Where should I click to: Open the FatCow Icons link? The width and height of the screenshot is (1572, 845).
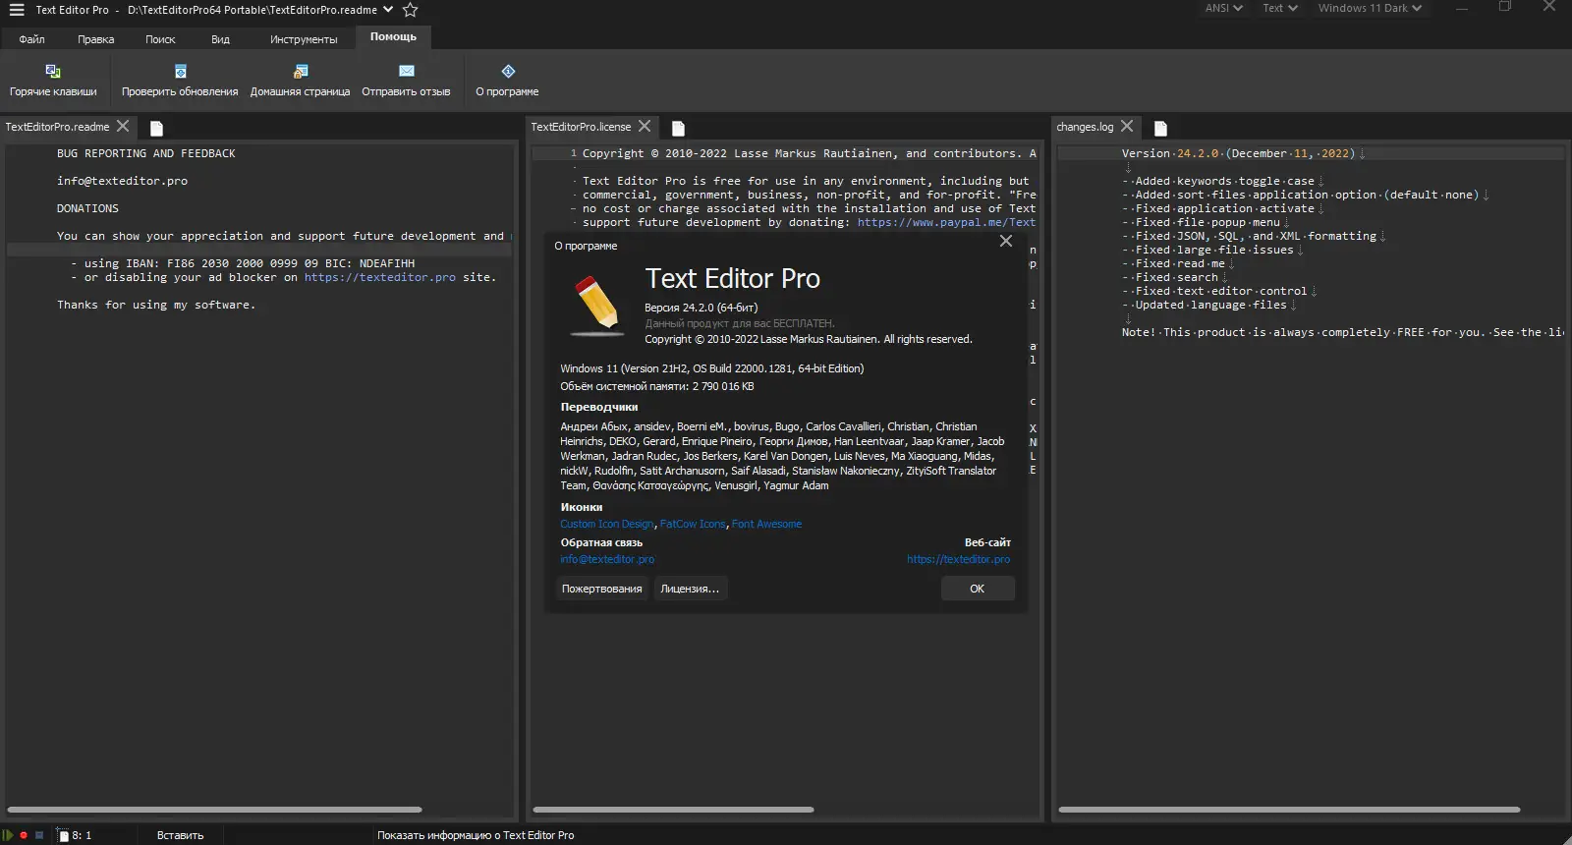click(x=693, y=524)
